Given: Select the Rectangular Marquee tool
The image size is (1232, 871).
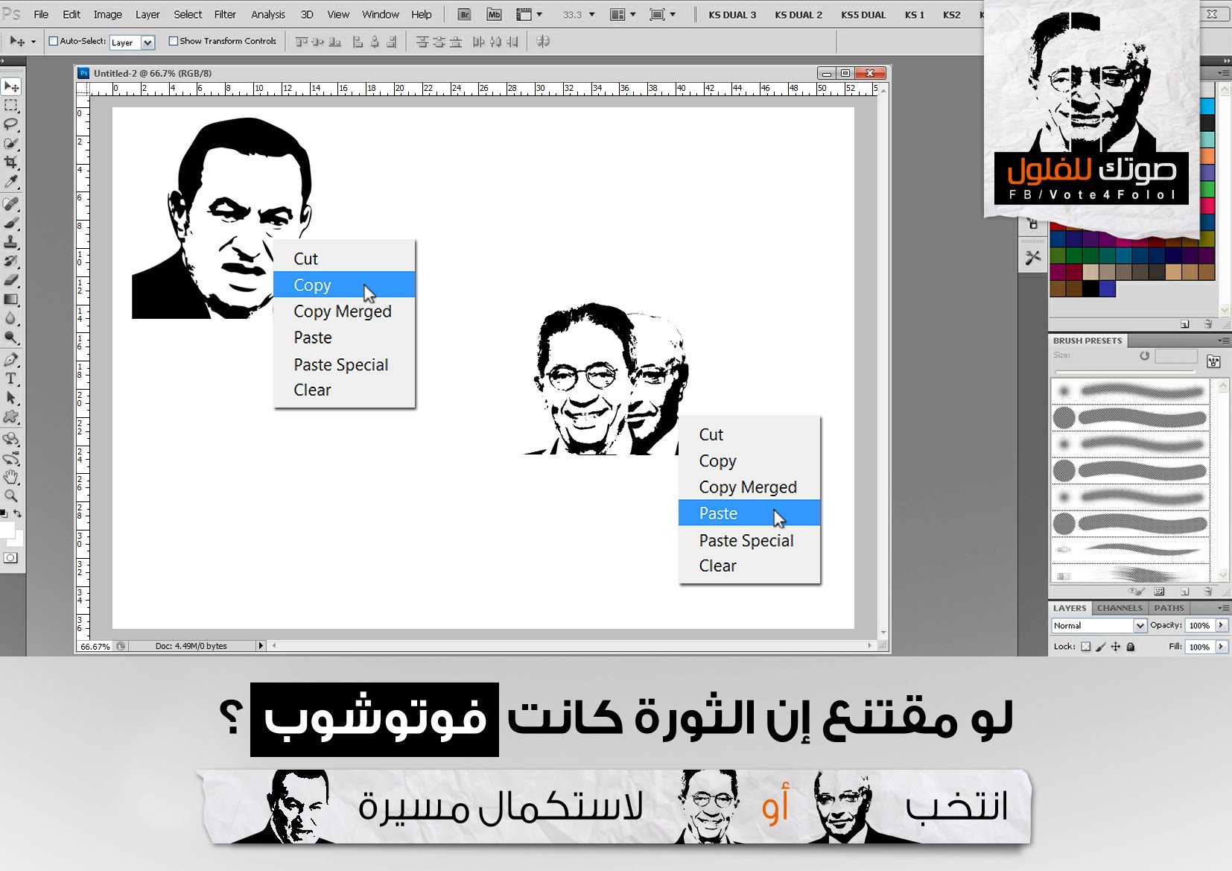Looking at the screenshot, I should click(x=11, y=106).
